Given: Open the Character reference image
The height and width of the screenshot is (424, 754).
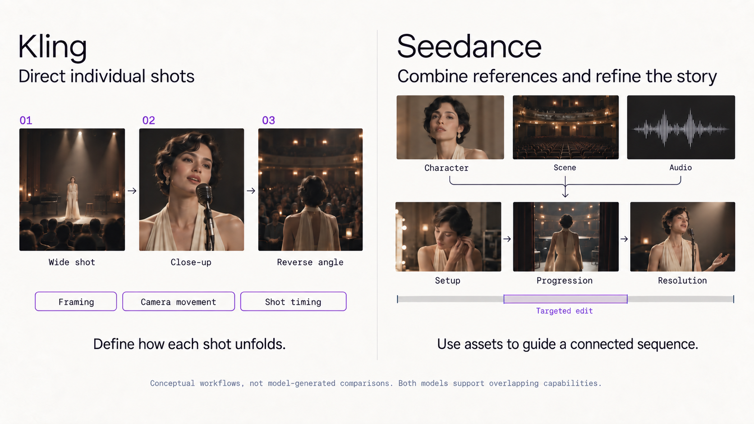Looking at the screenshot, I should pyautogui.click(x=450, y=127).
